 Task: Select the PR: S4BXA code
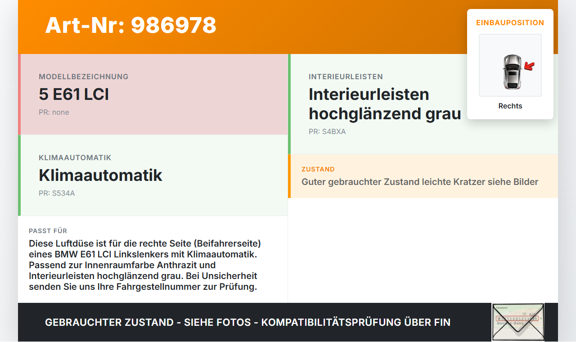click(327, 132)
